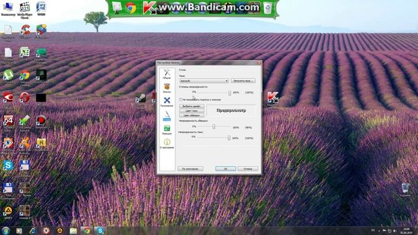Open the Kaspersky desktop shortcut right of dialog
The width and height of the screenshot is (418, 235).
pyautogui.click(x=273, y=99)
